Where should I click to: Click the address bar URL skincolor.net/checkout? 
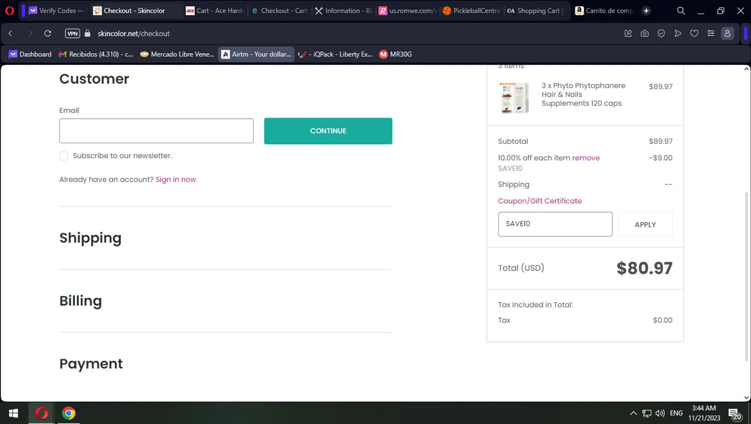[x=134, y=34]
